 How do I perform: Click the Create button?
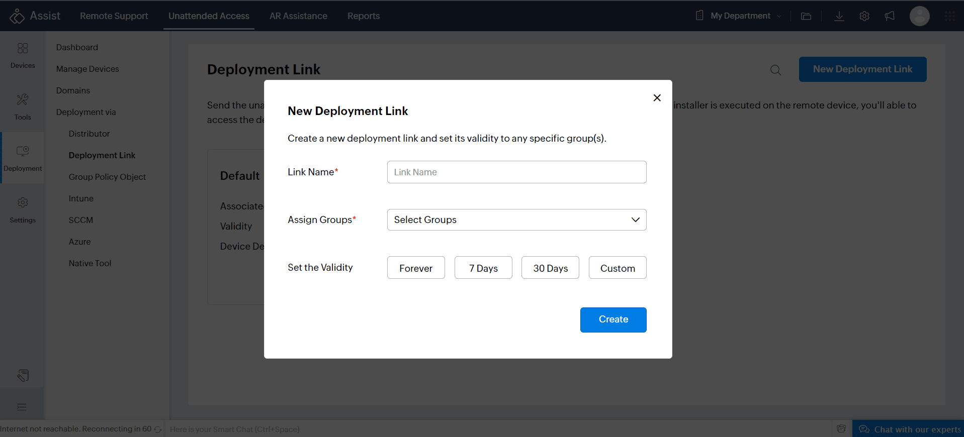[613, 319]
